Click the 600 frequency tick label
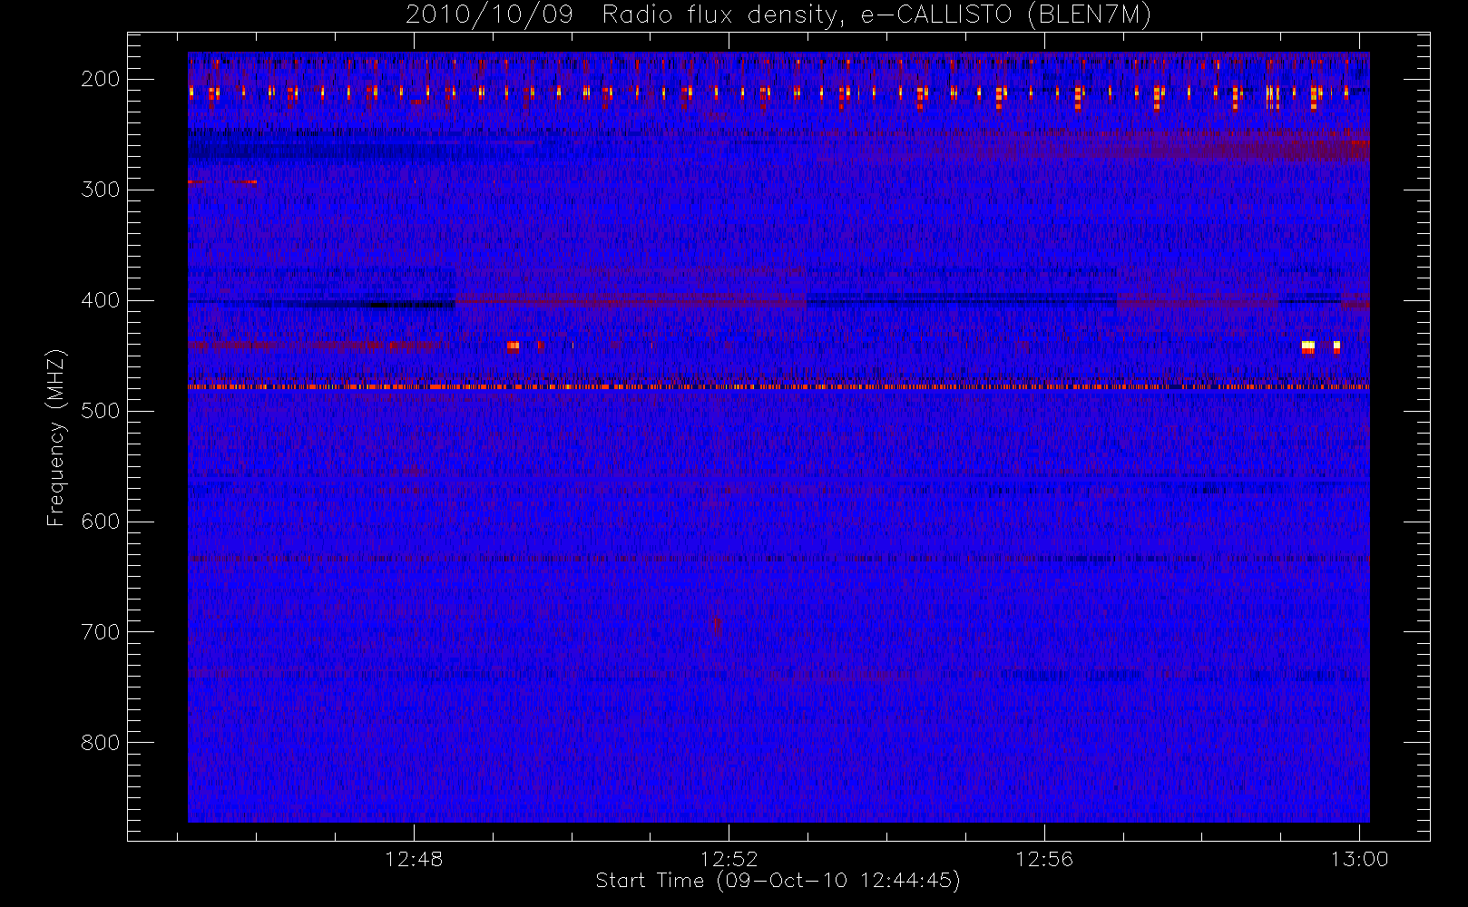 pos(100,522)
